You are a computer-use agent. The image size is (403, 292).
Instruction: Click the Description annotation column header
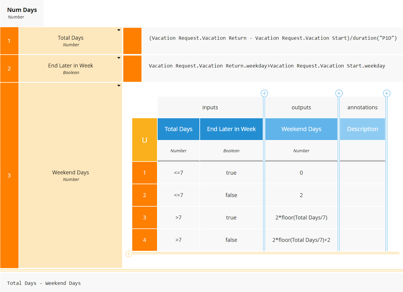[362, 129]
